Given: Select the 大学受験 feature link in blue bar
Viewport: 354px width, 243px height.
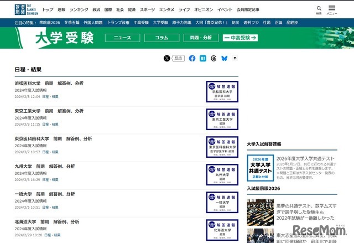Looking at the screenshot, I should pyautogui.click(x=160, y=23).
